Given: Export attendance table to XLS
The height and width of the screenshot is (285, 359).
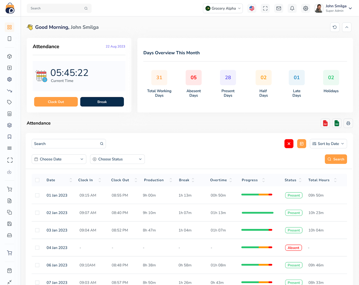Looking at the screenshot, I should pos(336,123).
